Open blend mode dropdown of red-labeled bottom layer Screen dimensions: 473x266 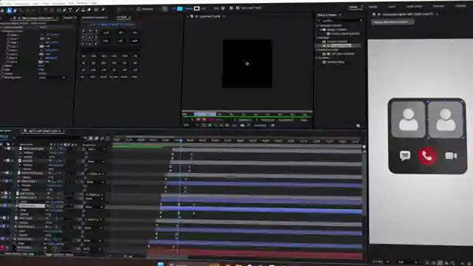coord(92,249)
